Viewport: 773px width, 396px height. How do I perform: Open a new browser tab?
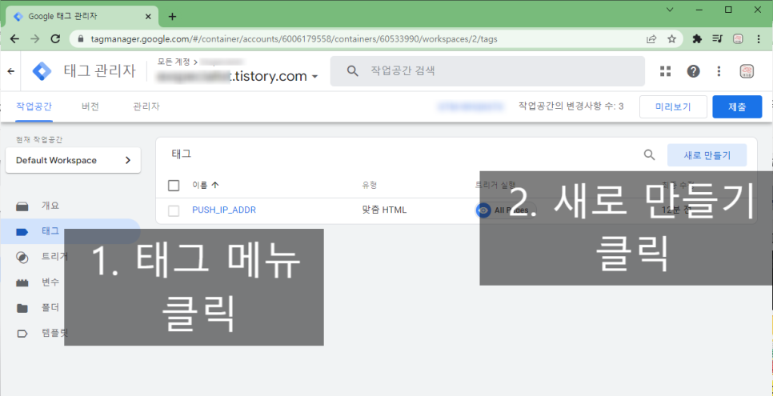point(172,16)
